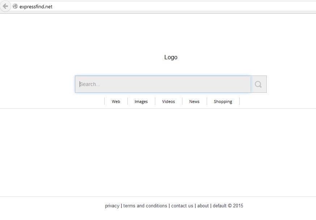The image size is (316, 220).
Task: Click the browser back arrow button
Action: [5, 6]
